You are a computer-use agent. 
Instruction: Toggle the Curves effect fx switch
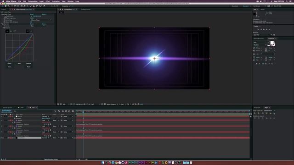click(3, 24)
